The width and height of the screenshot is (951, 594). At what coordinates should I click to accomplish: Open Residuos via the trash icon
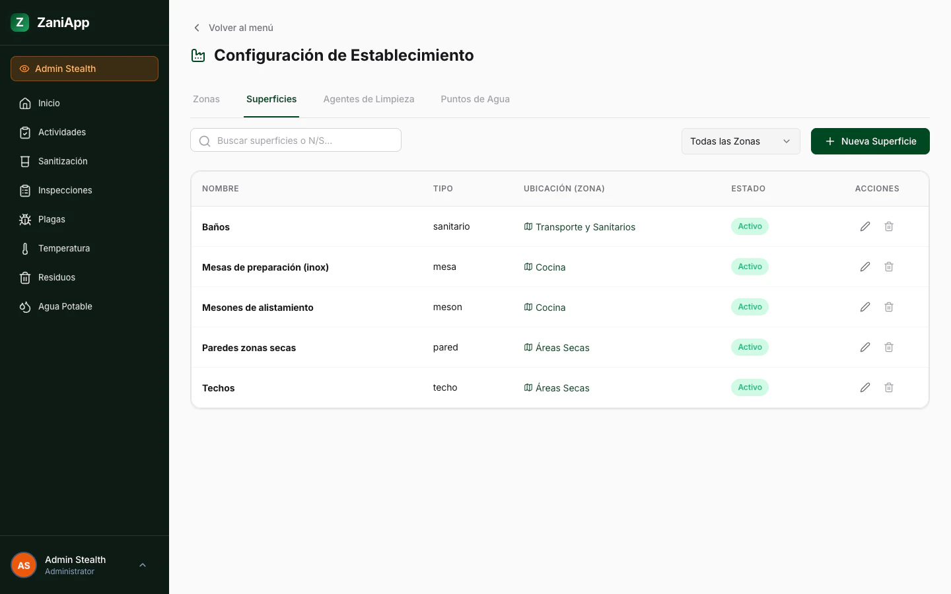[x=24, y=277]
